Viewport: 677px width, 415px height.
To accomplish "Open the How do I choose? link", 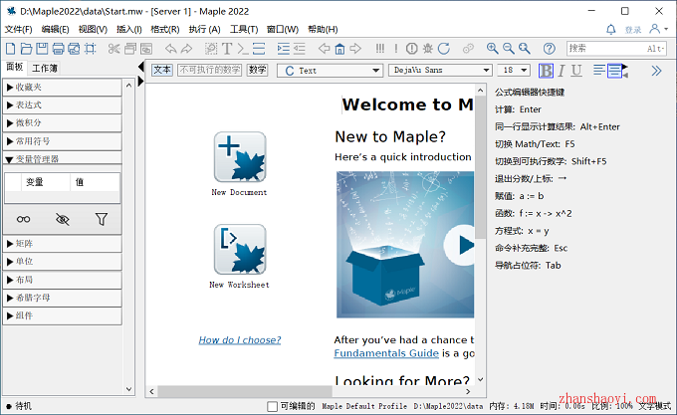I will [x=240, y=340].
